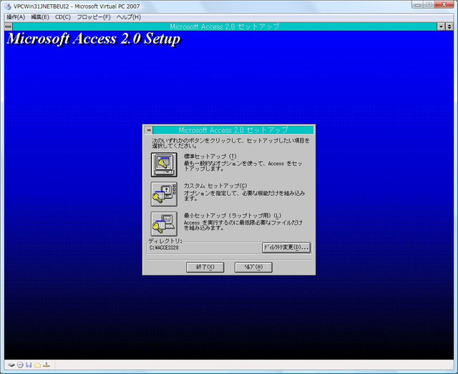The image size is (458, 374).
Task: Choose the Standard Setup (標準セットアップ) icon
Action: pos(164,165)
